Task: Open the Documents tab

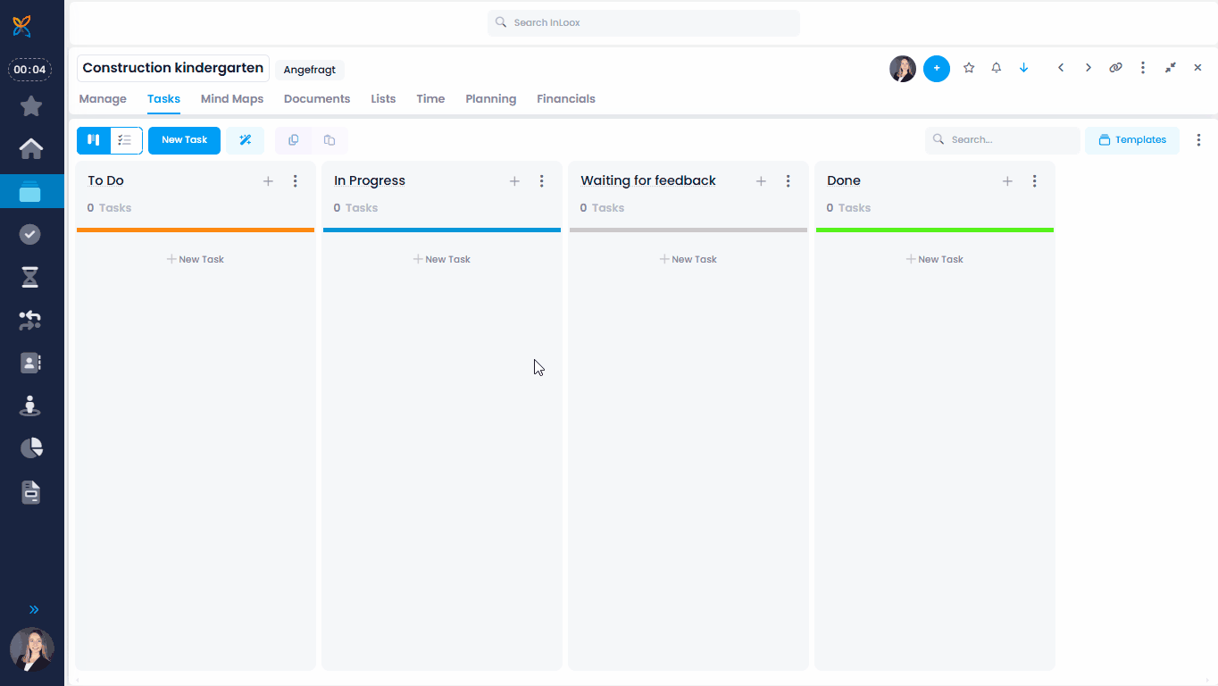Action: [316, 98]
